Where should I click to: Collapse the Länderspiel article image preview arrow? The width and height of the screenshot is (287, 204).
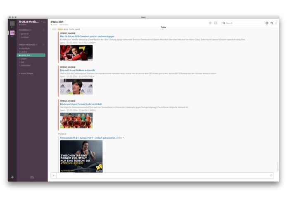tap(95, 110)
